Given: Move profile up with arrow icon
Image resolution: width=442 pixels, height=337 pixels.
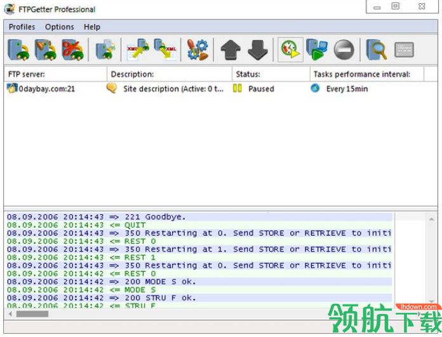Looking at the screenshot, I should tap(231, 50).
